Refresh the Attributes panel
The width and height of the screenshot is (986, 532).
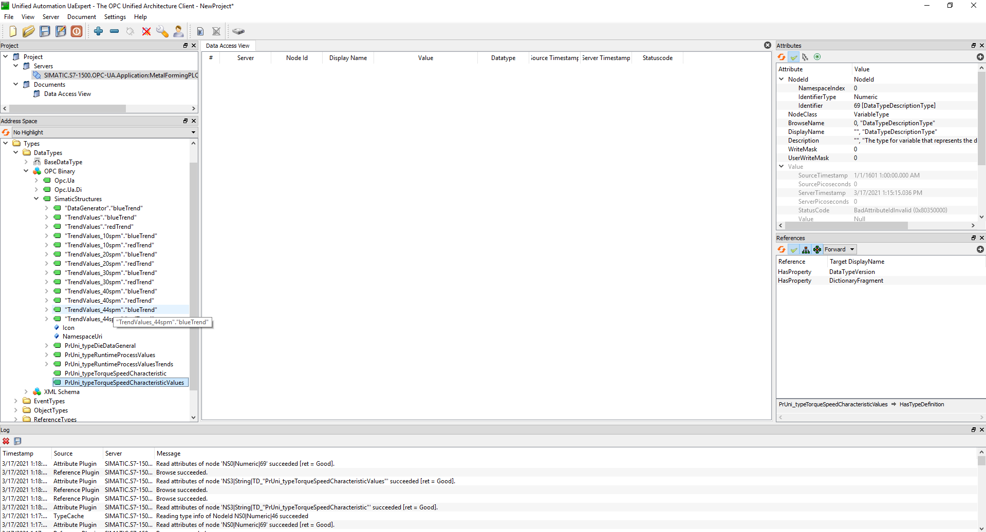tap(782, 57)
